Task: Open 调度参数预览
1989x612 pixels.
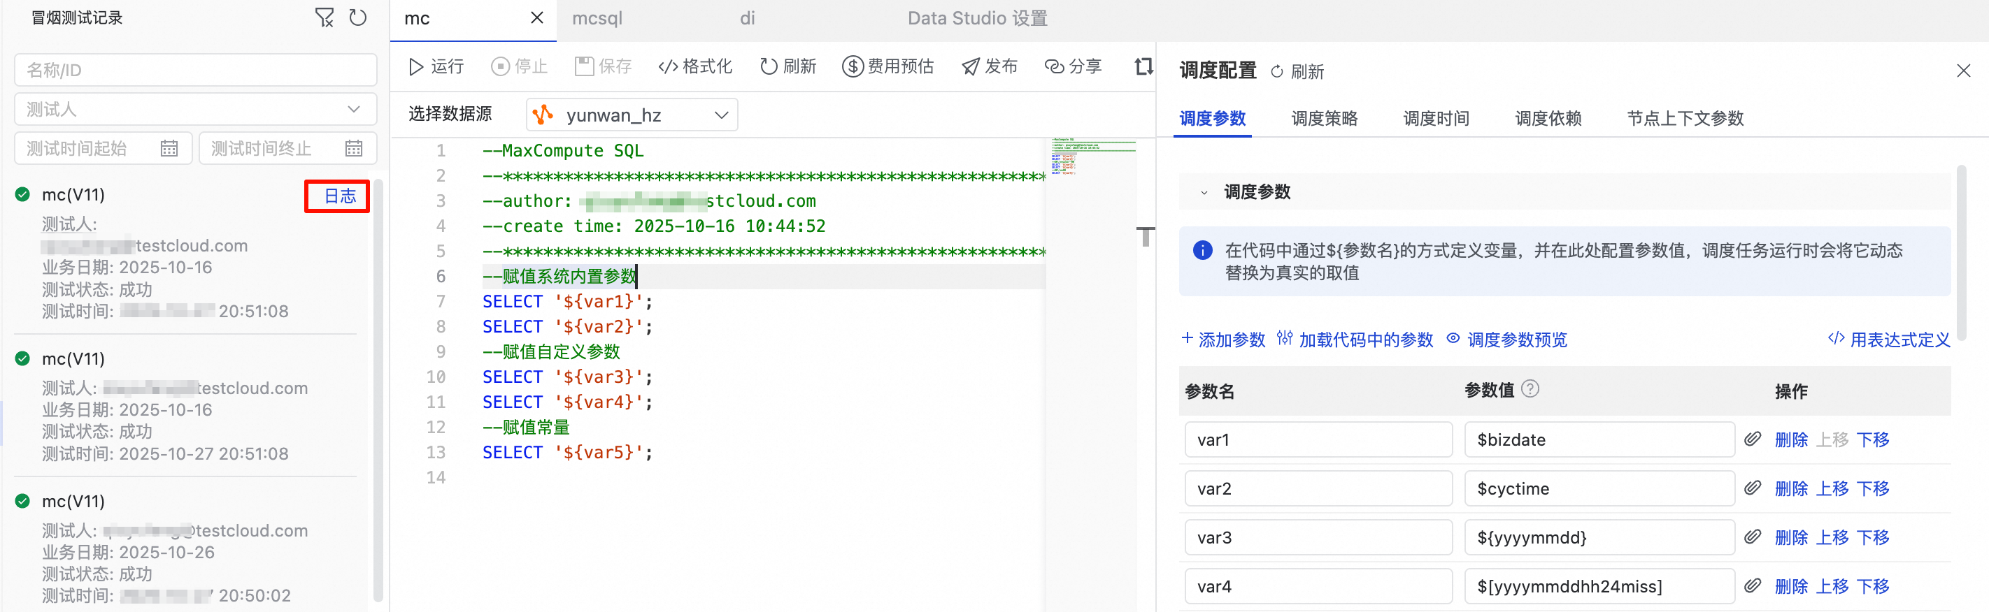Action: [1506, 340]
